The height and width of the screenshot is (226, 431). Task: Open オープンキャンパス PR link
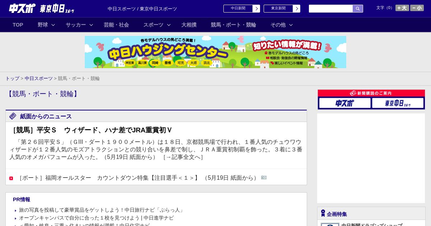tap(96, 218)
